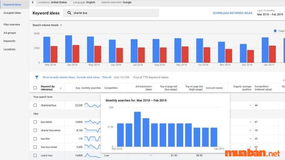Click the blue Apr 2018 bar in chart
Image resolution: width=285 pixels, height=160 pixels.
pyautogui.click(x=68, y=49)
